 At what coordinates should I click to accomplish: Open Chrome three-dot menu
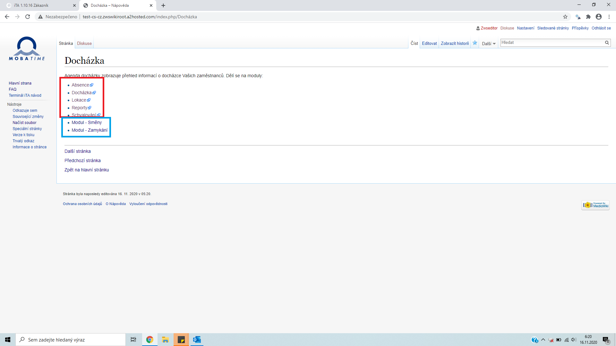click(609, 17)
